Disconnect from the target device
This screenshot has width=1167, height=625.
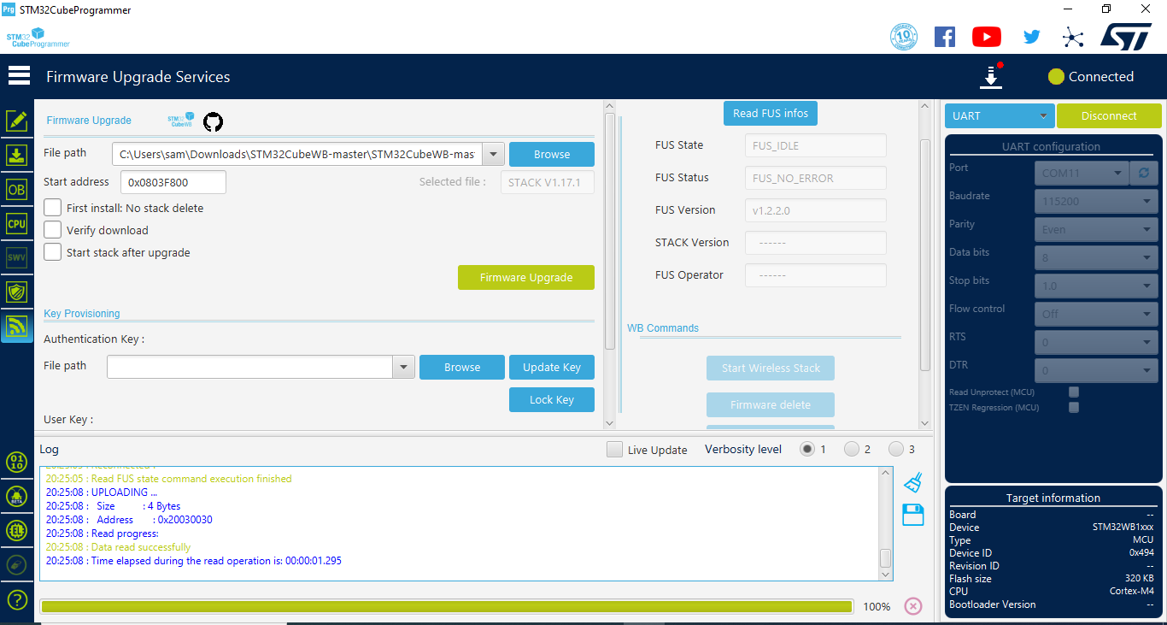point(1109,115)
